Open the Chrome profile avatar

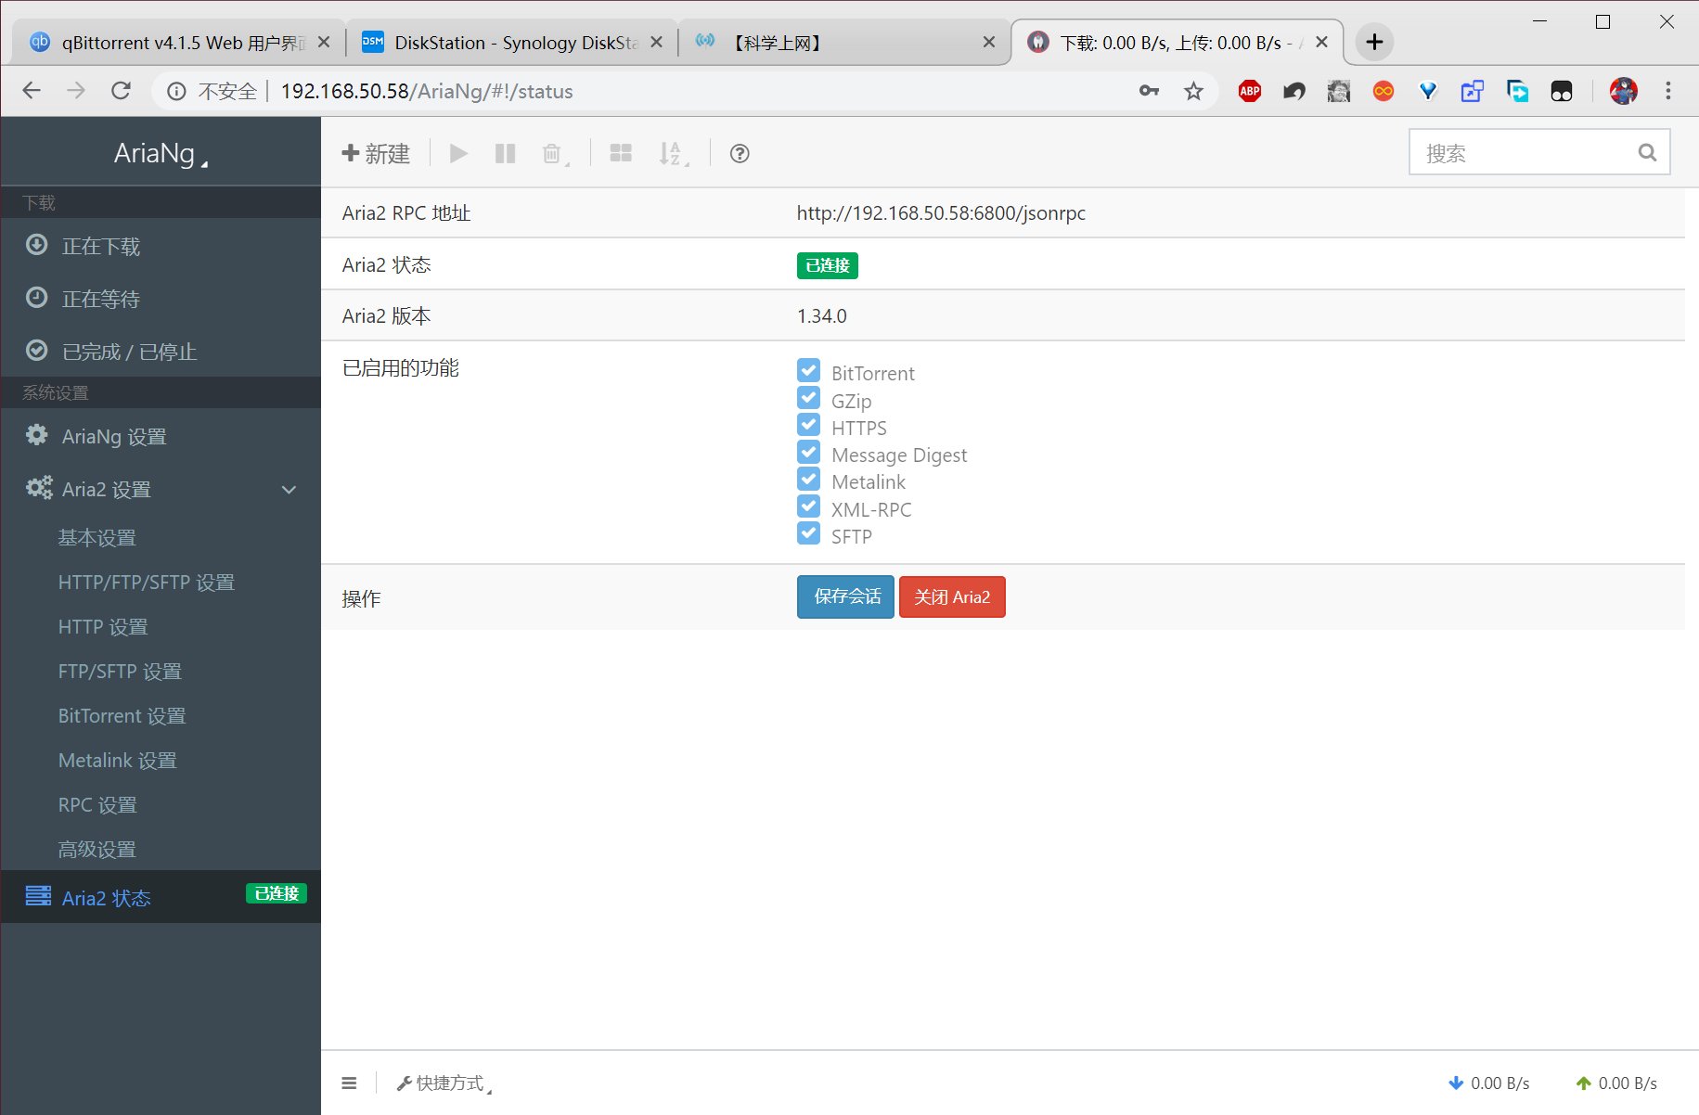1623,91
